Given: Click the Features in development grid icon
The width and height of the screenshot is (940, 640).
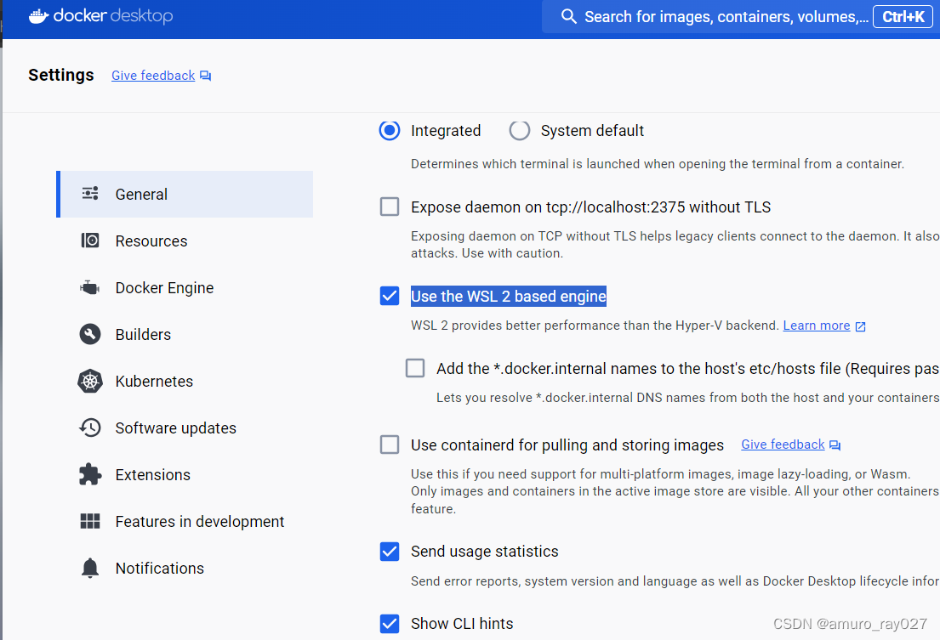Looking at the screenshot, I should 90,521.
